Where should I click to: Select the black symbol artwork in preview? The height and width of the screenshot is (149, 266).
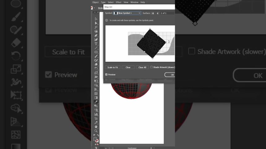coord(151,44)
